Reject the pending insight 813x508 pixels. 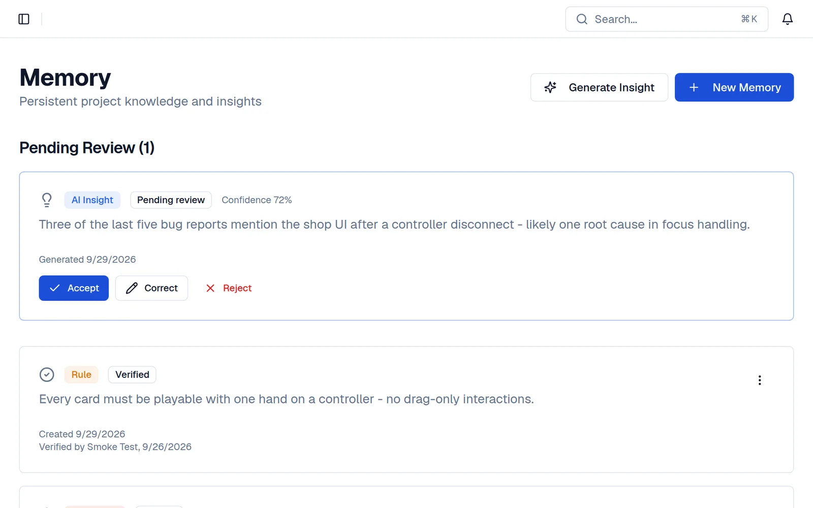(x=229, y=288)
